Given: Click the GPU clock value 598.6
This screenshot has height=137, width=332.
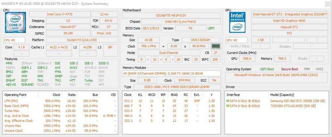Looking at the screenshot, I should point(247,59).
